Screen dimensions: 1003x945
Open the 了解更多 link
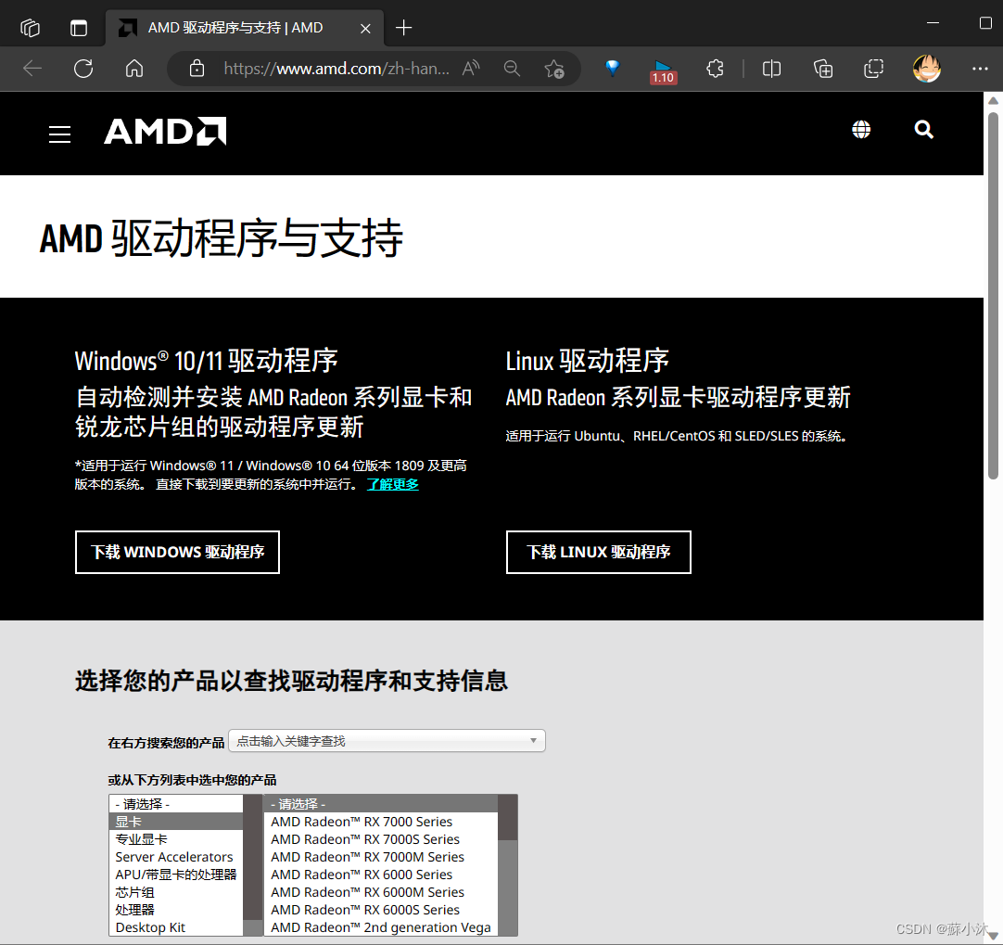pyautogui.click(x=392, y=483)
